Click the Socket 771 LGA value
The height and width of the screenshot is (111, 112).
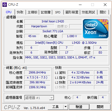(x=53, y=31)
